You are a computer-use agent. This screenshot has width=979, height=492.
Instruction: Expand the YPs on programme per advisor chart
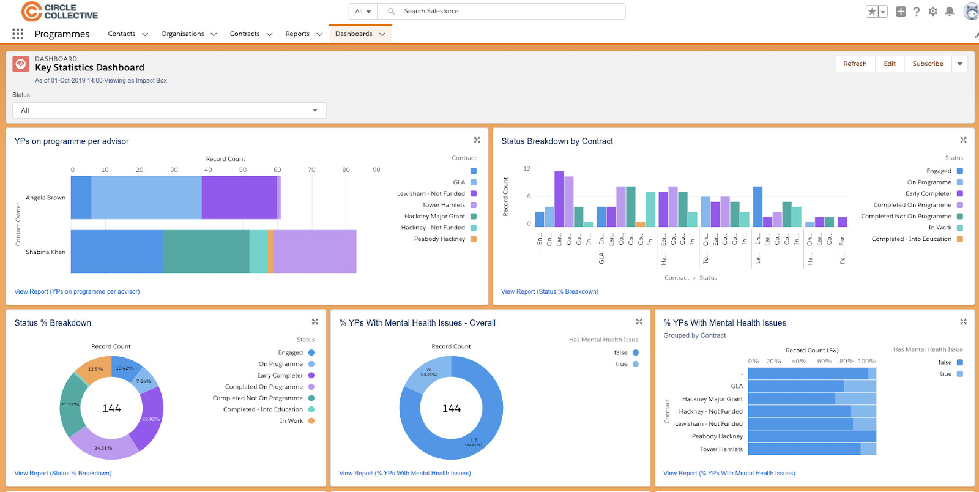click(477, 140)
